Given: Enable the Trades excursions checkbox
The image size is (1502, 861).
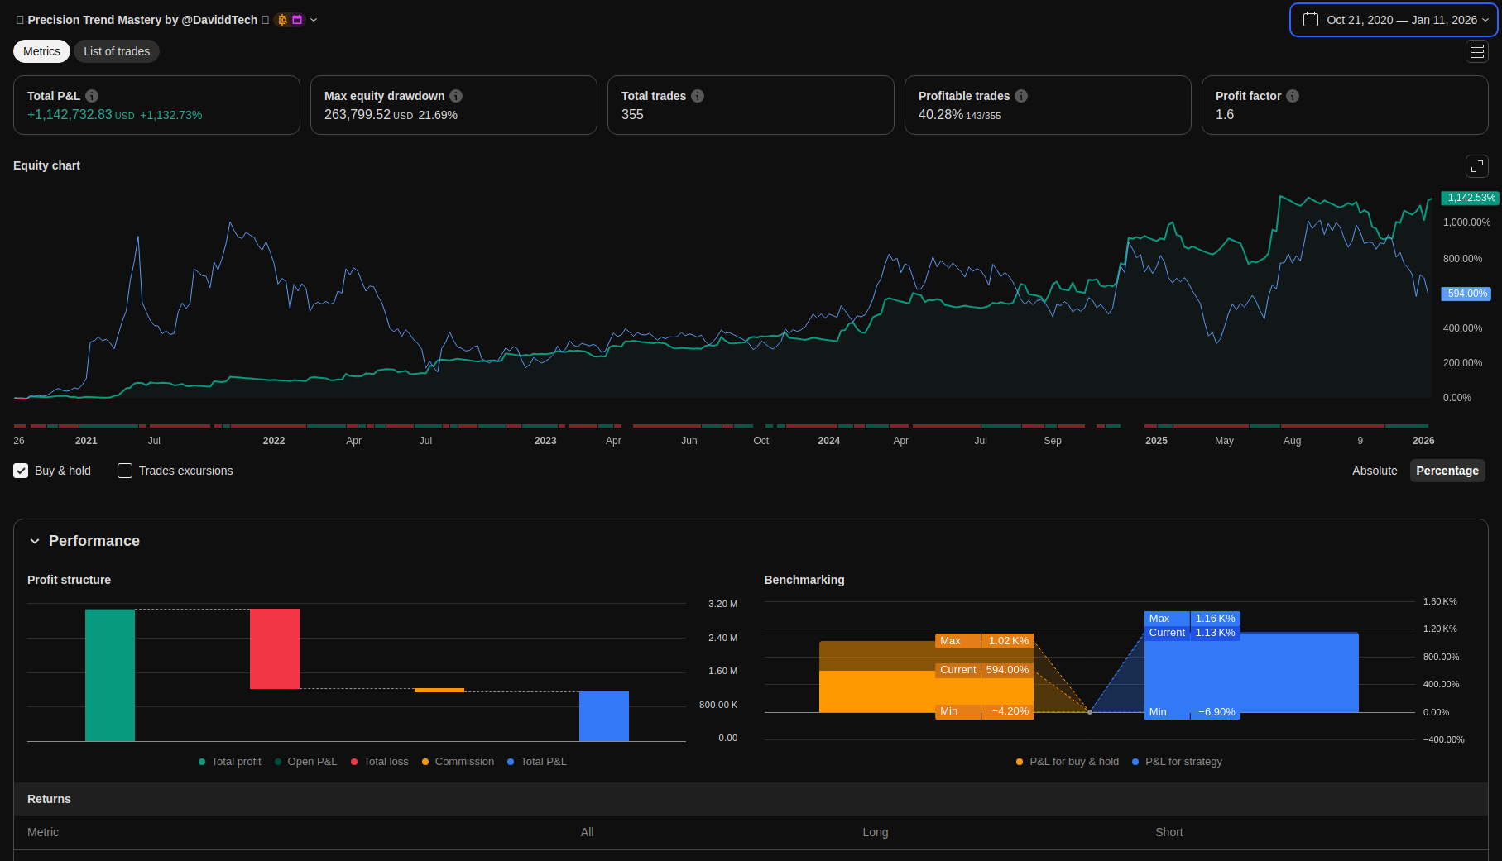Looking at the screenshot, I should (x=125, y=471).
